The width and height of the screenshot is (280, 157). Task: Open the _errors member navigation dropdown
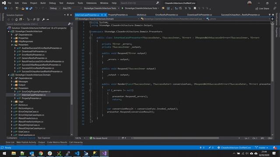tap(238, 19)
